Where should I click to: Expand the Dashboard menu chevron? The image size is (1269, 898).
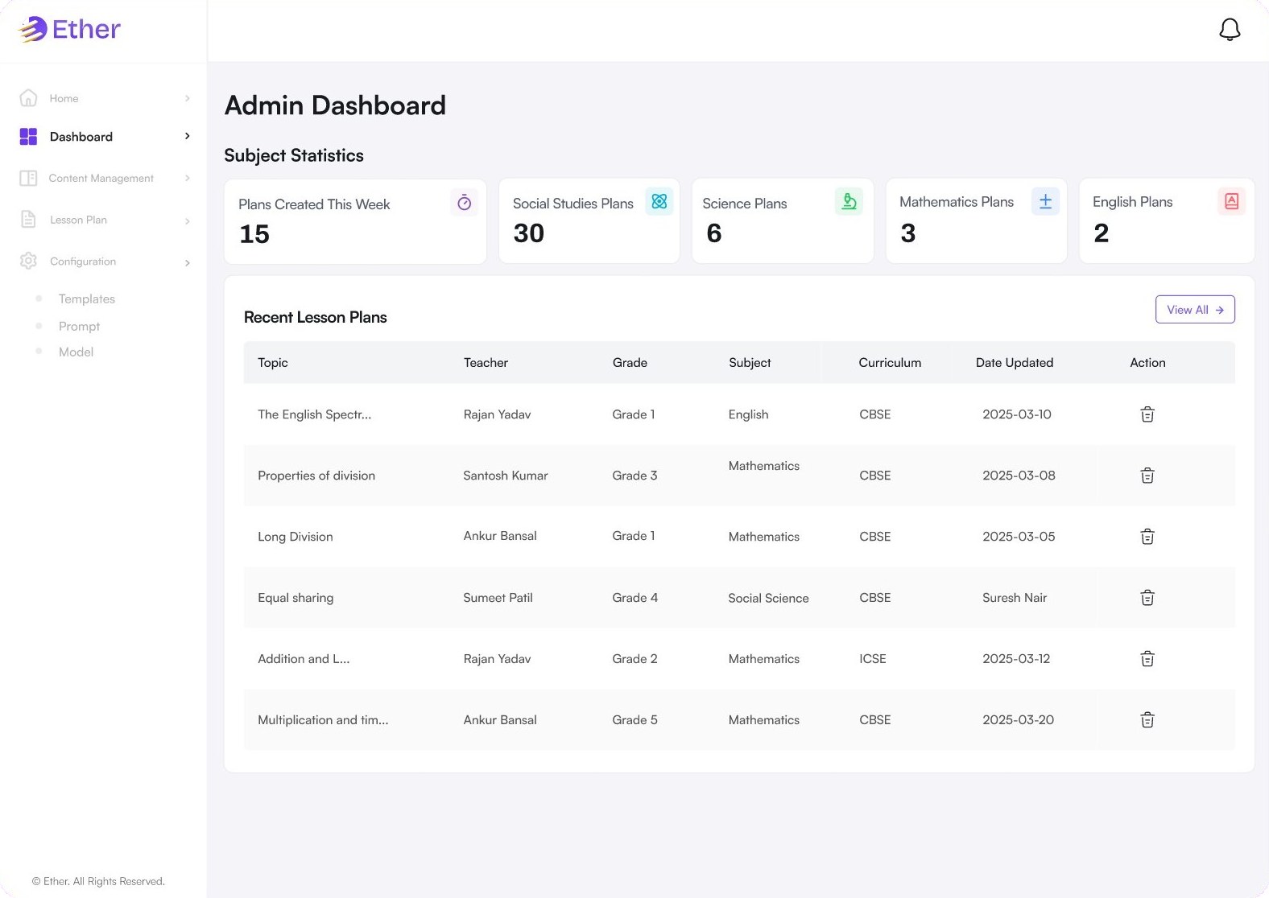tap(188, 136)
